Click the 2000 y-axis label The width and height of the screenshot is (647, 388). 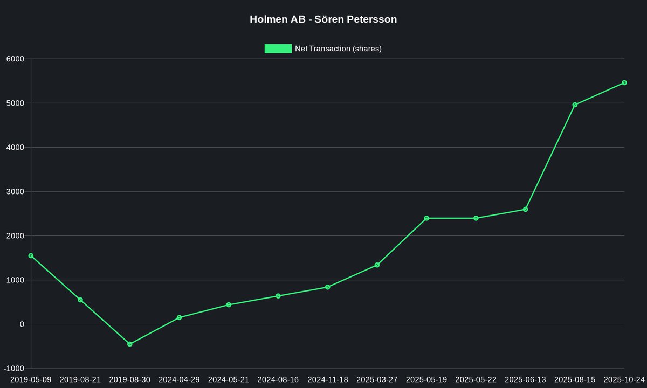coord(16,235)
